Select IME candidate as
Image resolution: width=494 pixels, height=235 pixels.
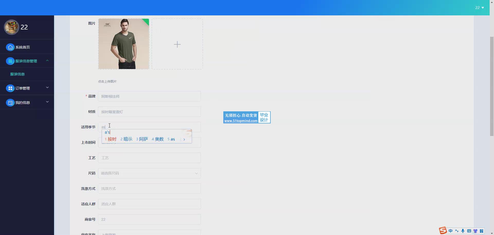point(171,139)
